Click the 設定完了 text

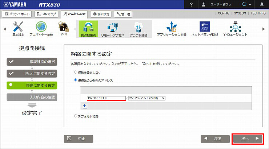(32, 113)
